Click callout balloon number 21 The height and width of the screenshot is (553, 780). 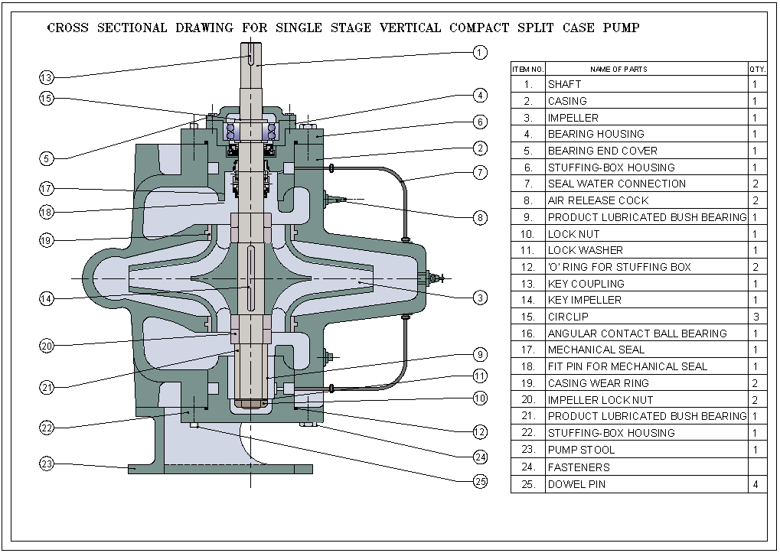click(46, 387)
